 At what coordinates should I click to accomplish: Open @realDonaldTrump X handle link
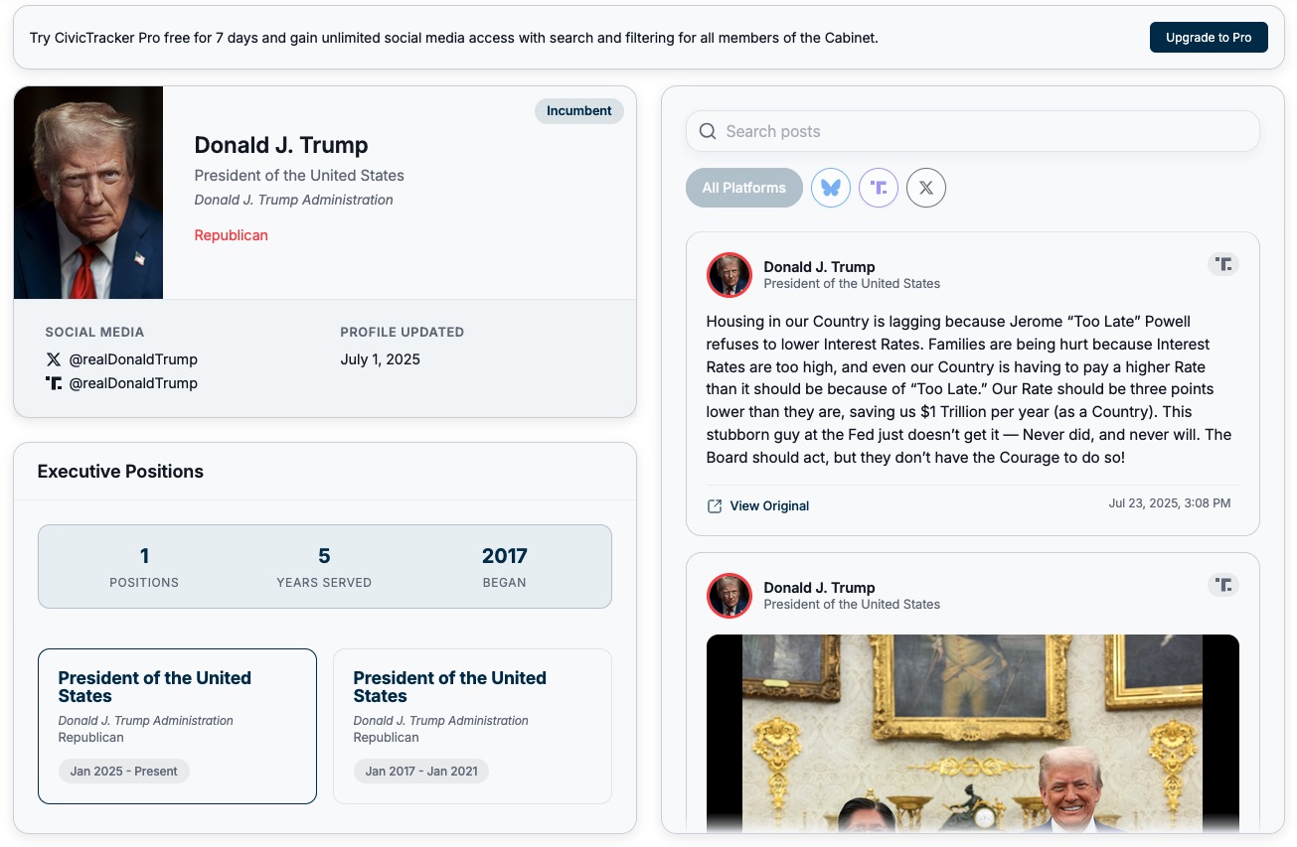tap(133, 359)
